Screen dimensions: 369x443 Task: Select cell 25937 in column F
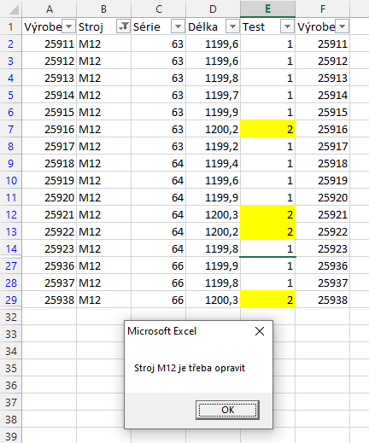click(x=323, y=283)
